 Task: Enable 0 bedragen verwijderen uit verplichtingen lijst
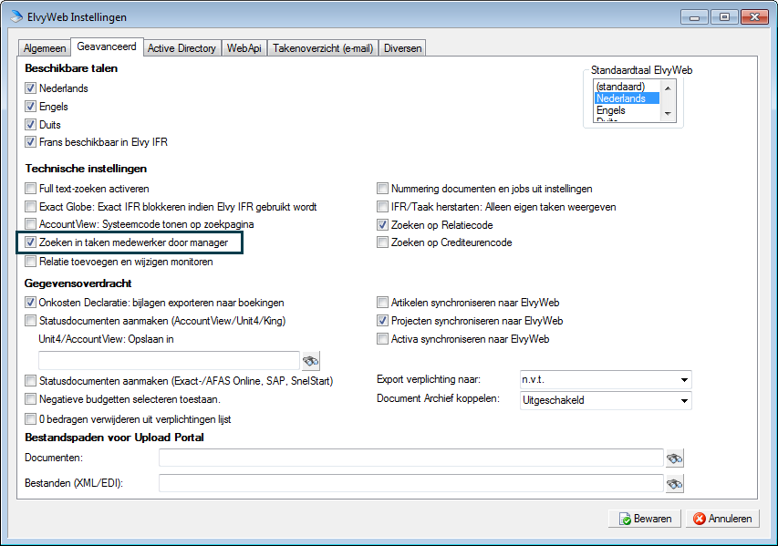click(x=31, y=419)
